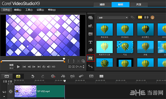The height and width of the screenshot is (99, 166).
Task: Open the 工具(T) menu
Action: coord(29,10)
